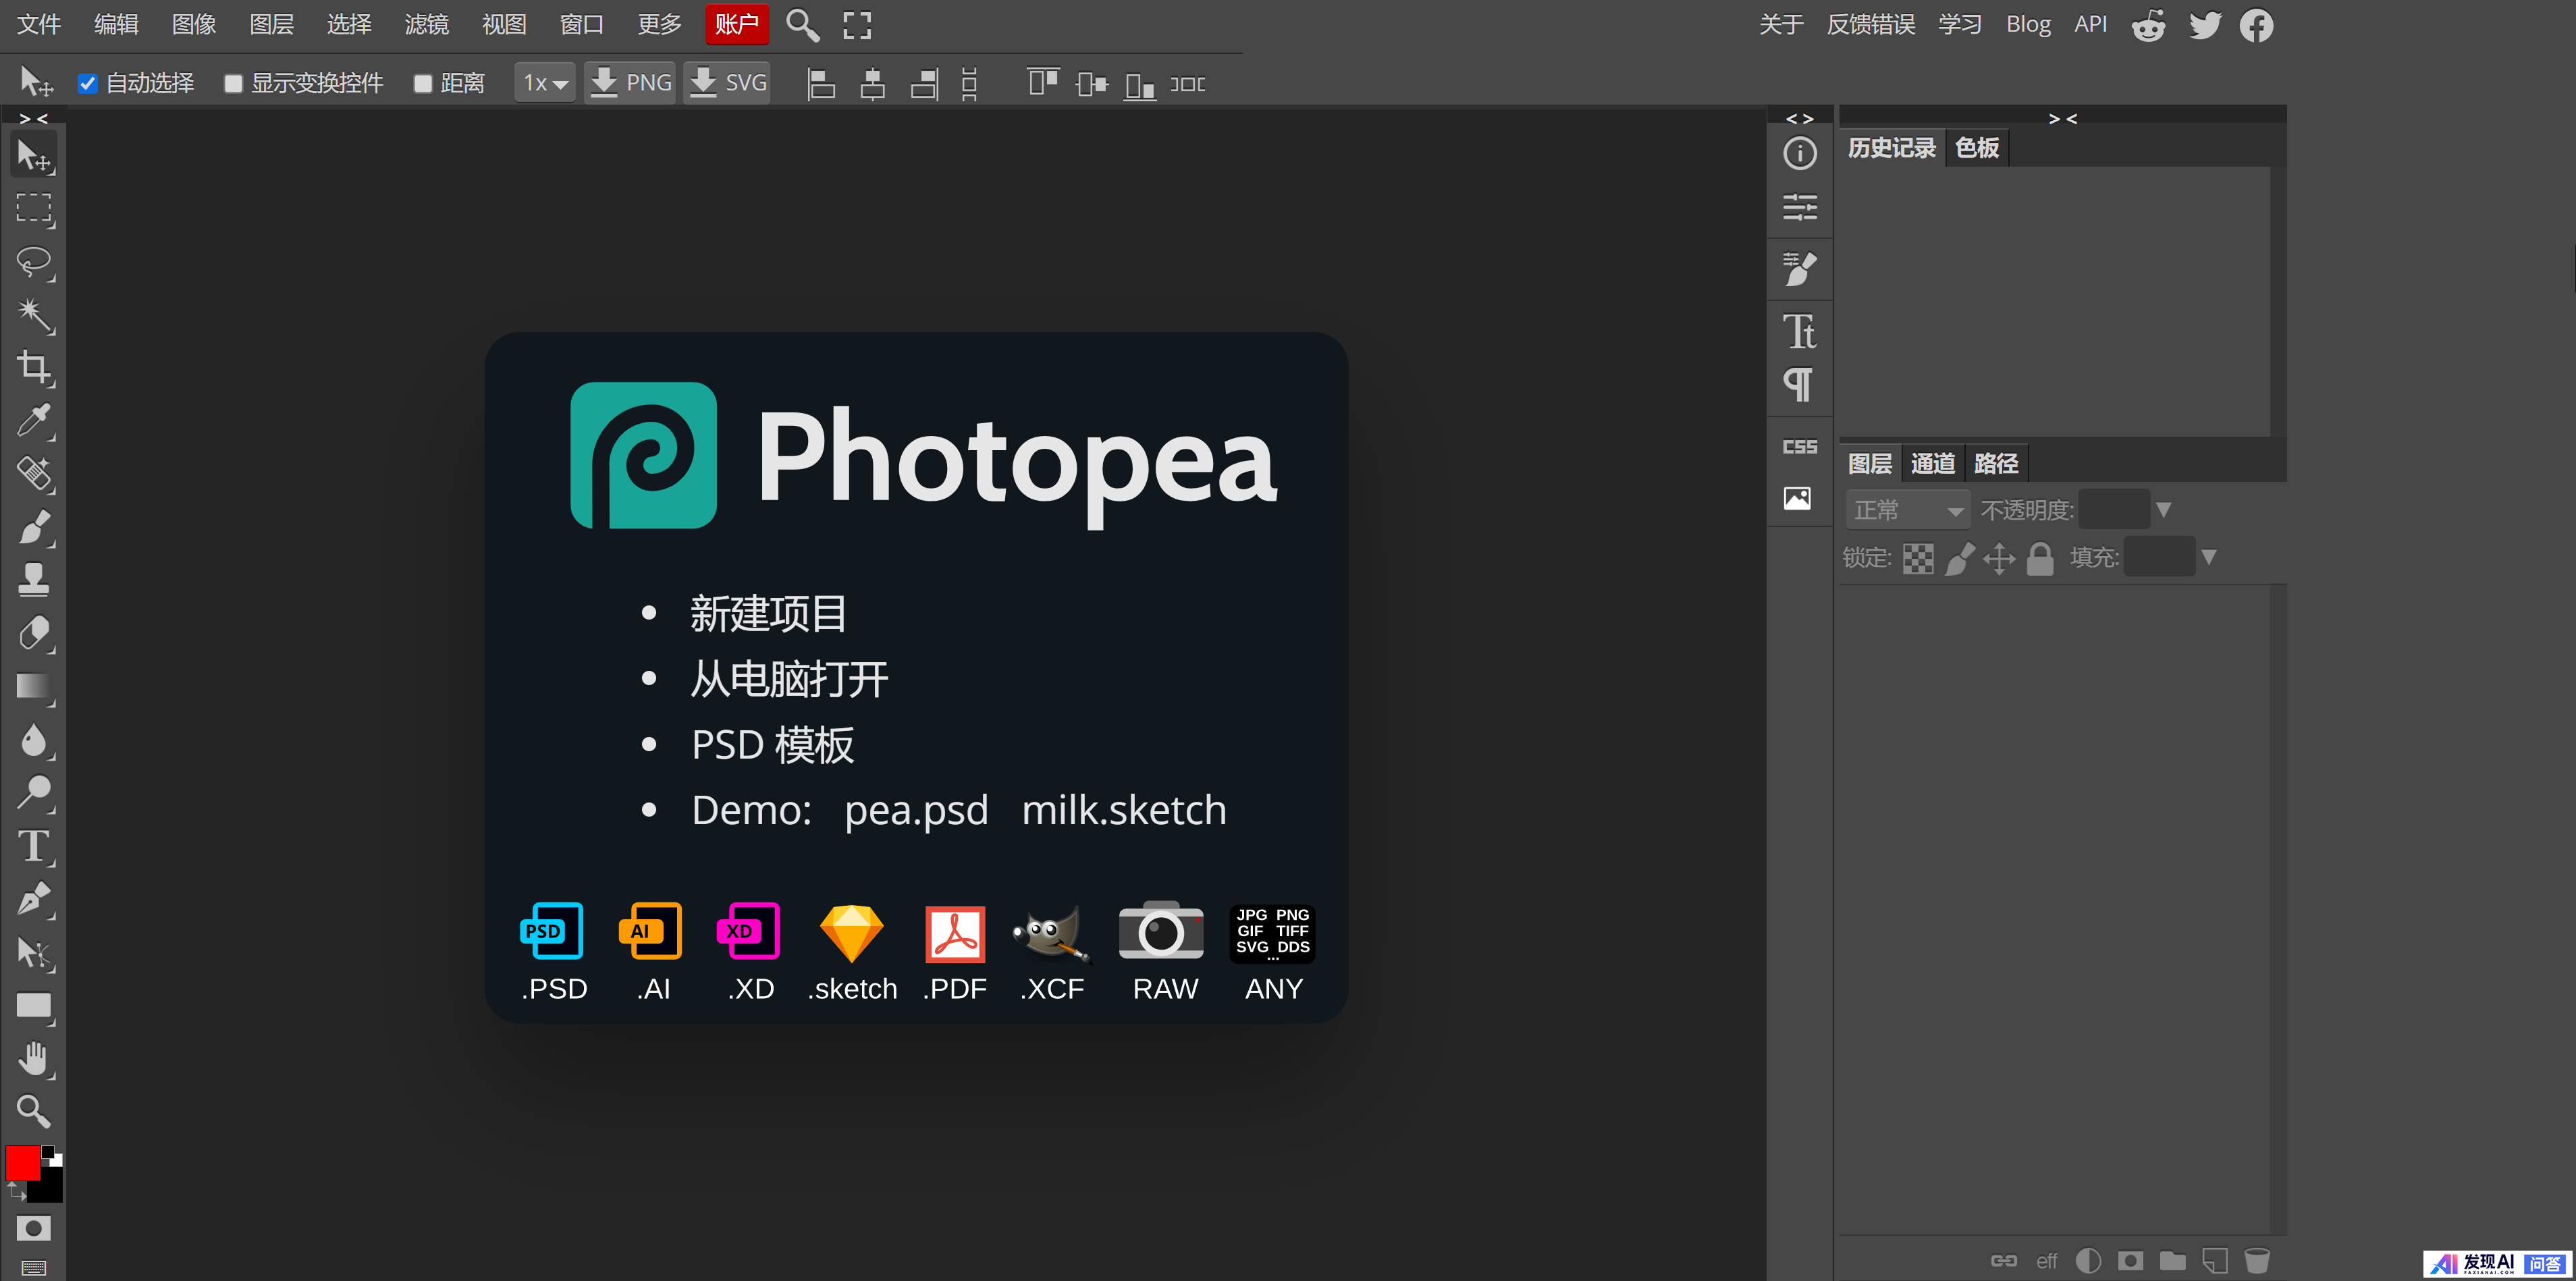This screenshot has width=2576, height=1281.
Task: Open the Brush settings panel icon
Action: (x=1799, y=269)
